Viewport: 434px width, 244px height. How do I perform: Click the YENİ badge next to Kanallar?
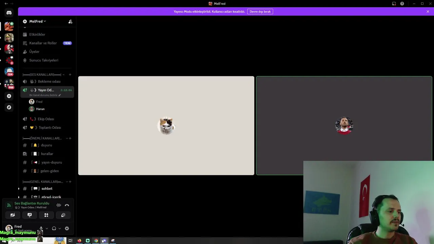click(x=67, y=43)
